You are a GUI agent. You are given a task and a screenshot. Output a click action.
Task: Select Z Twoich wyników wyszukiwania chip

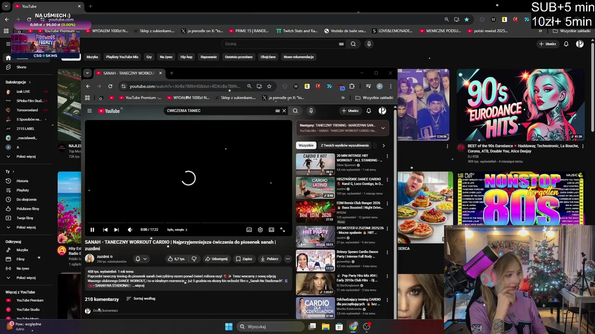(344, 146)
